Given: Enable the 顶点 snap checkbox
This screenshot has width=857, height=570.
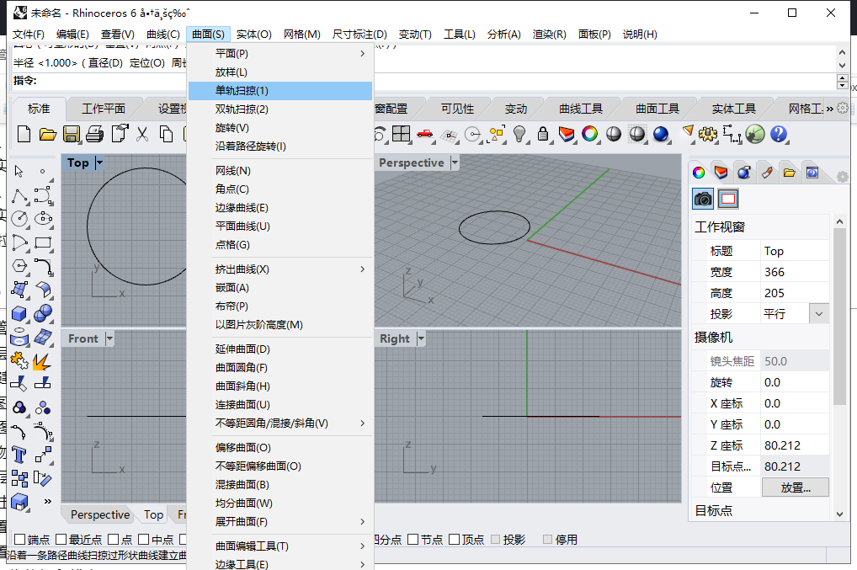Looking at the screenshot, I should click(x=455, y=540).
